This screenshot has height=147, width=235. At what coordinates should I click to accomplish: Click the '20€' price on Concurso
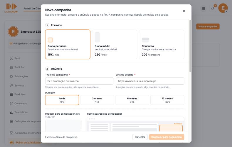click(144, 55)
